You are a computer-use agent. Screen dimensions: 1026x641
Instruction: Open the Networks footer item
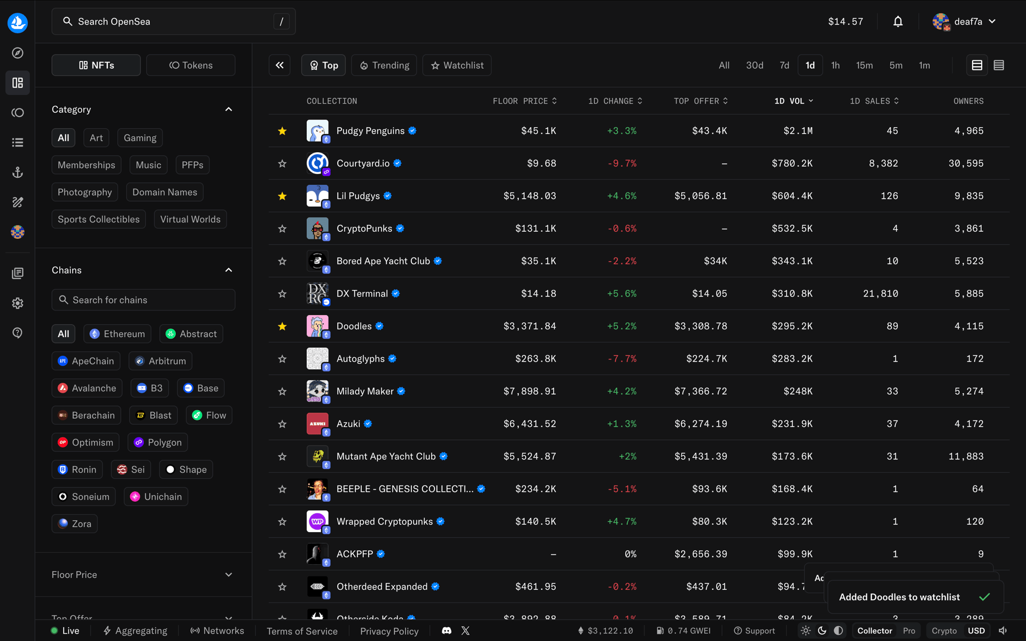[217, 631]
